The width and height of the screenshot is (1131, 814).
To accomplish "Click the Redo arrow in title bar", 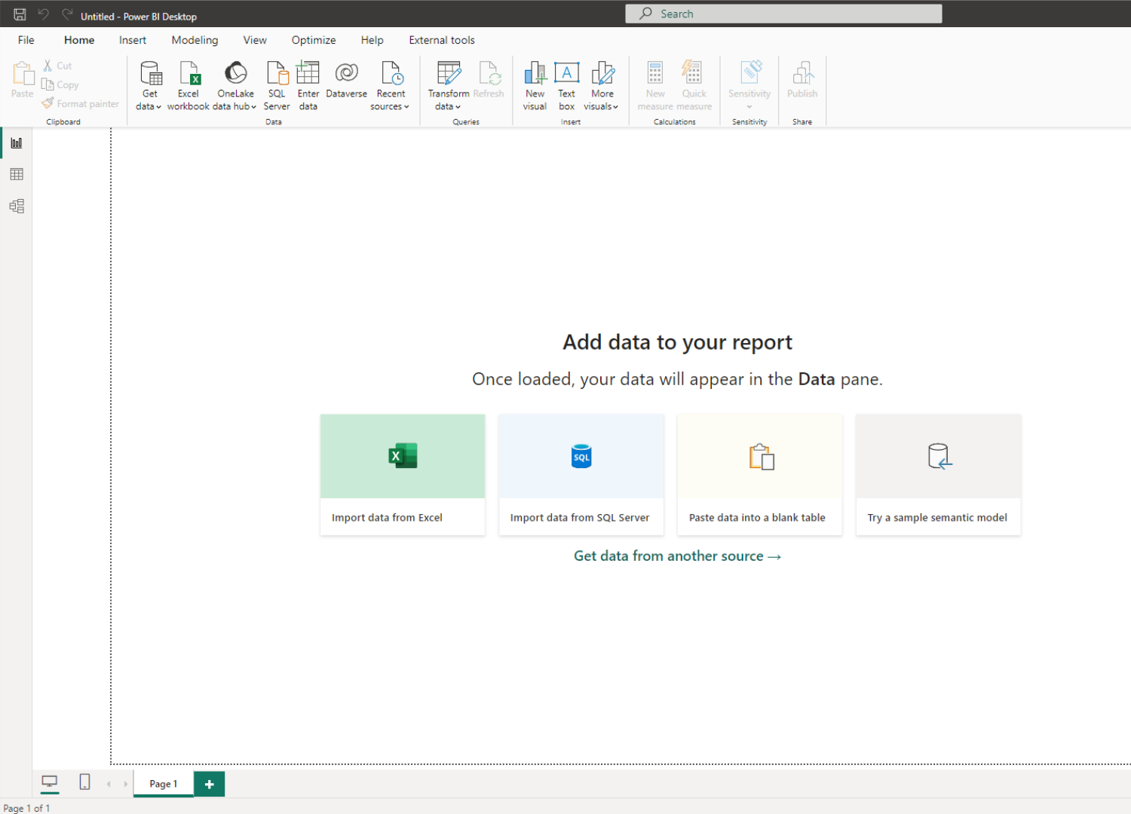I will 67,14.
